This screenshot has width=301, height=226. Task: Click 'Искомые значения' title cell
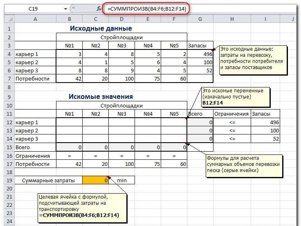coord(101,96)
